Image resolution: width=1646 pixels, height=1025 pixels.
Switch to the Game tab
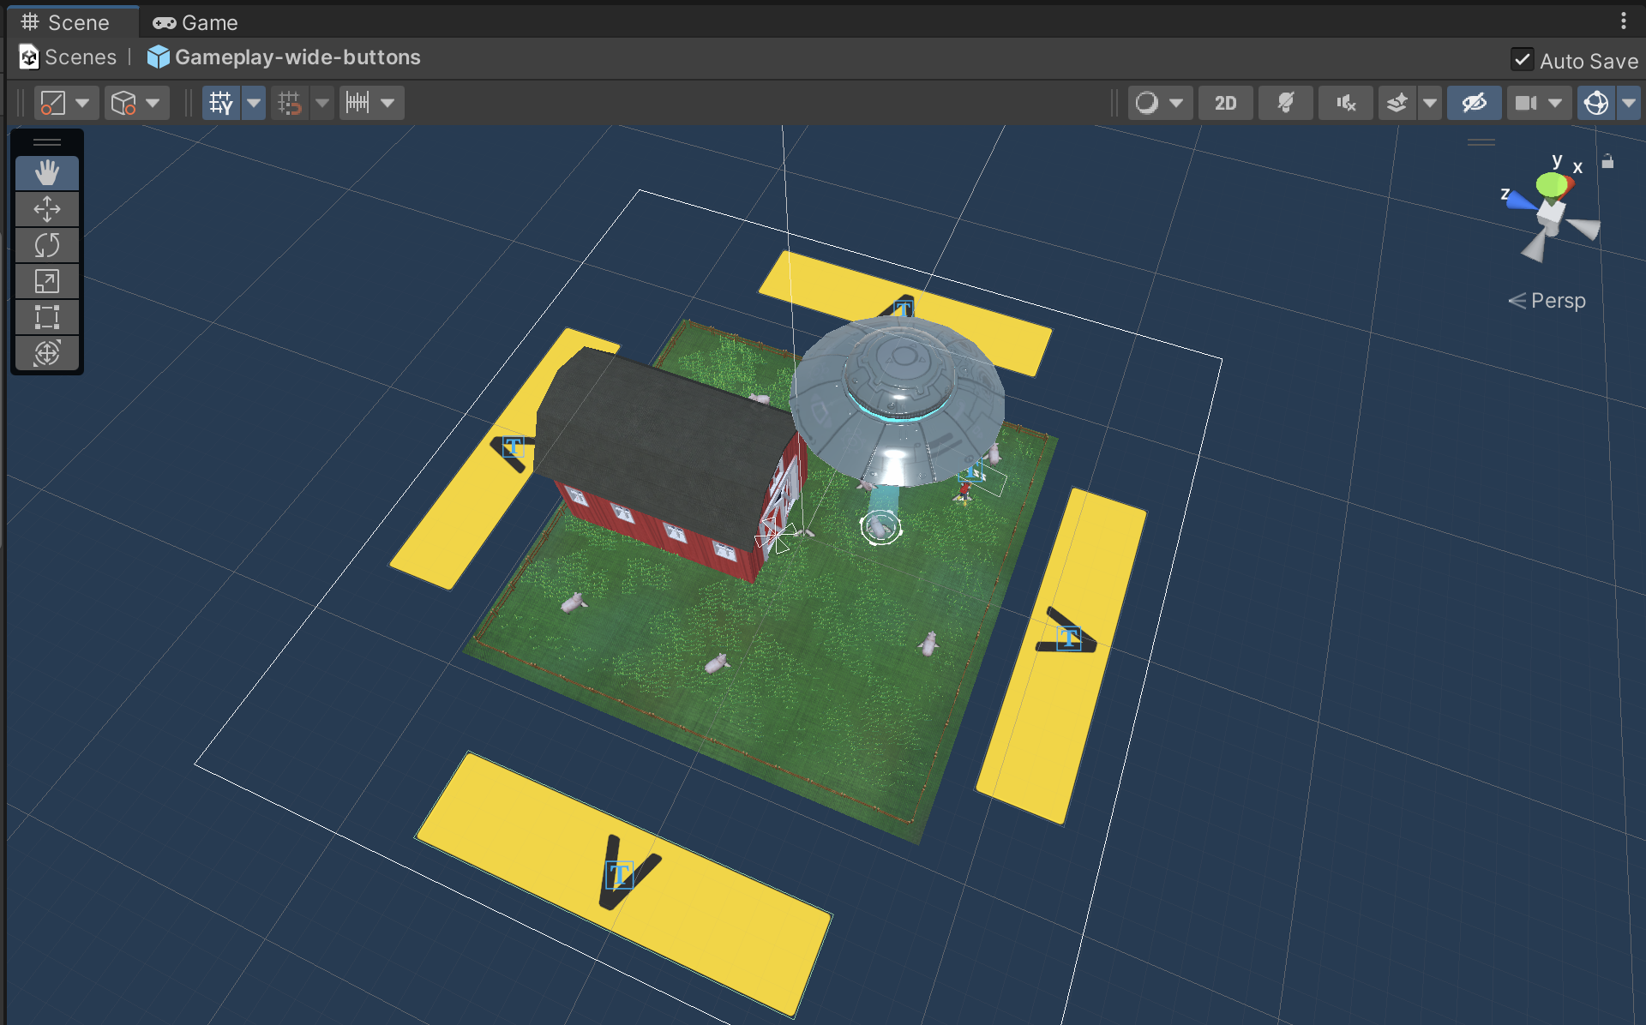pos(195,22)
